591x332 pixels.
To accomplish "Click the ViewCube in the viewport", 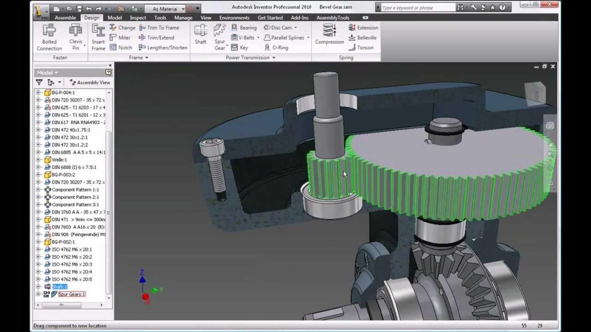I will click(x=535, y=94).
